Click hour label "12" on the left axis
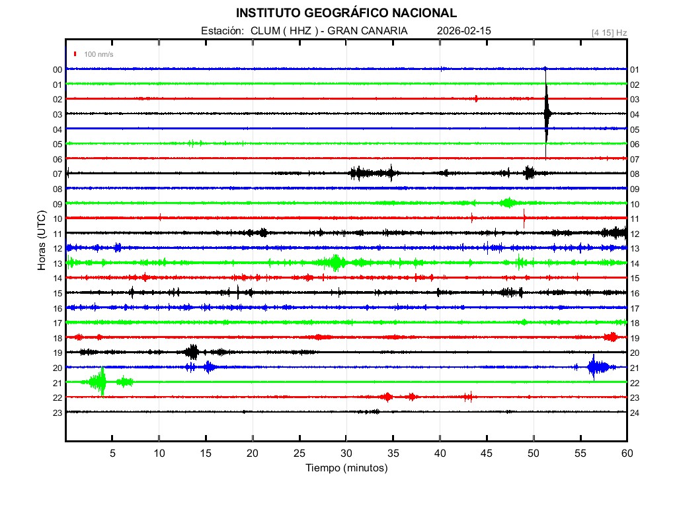 [58, 248]
